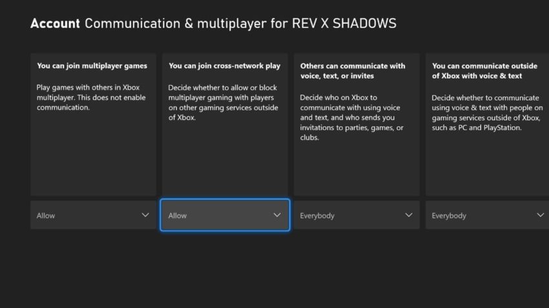Click description mentioning PC and PlayStation
This screenshot has height=308, width=549.
484,112
